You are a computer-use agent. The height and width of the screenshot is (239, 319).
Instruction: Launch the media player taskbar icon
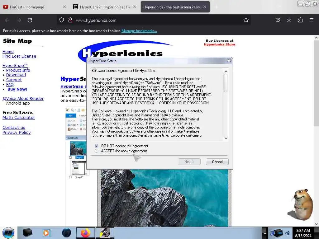[x=46, y=233]
